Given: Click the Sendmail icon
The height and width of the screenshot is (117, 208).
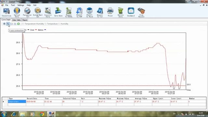Looking at the screenshot, I should point(131,12).
